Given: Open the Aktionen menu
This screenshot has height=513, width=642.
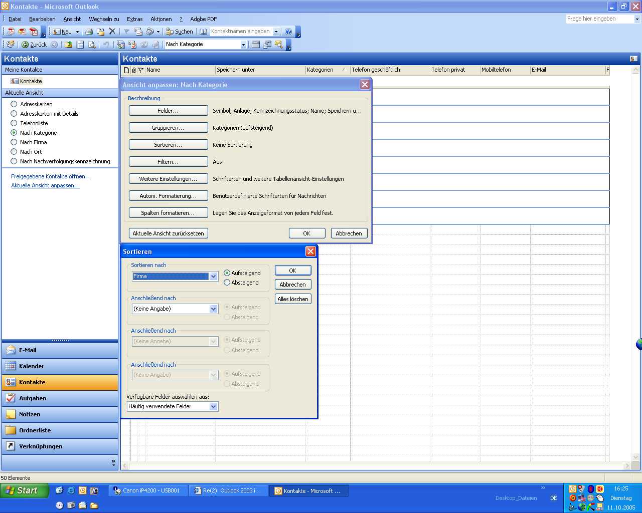Looking at the screenshot, I should pyautogui.click(x=161, y=19).
